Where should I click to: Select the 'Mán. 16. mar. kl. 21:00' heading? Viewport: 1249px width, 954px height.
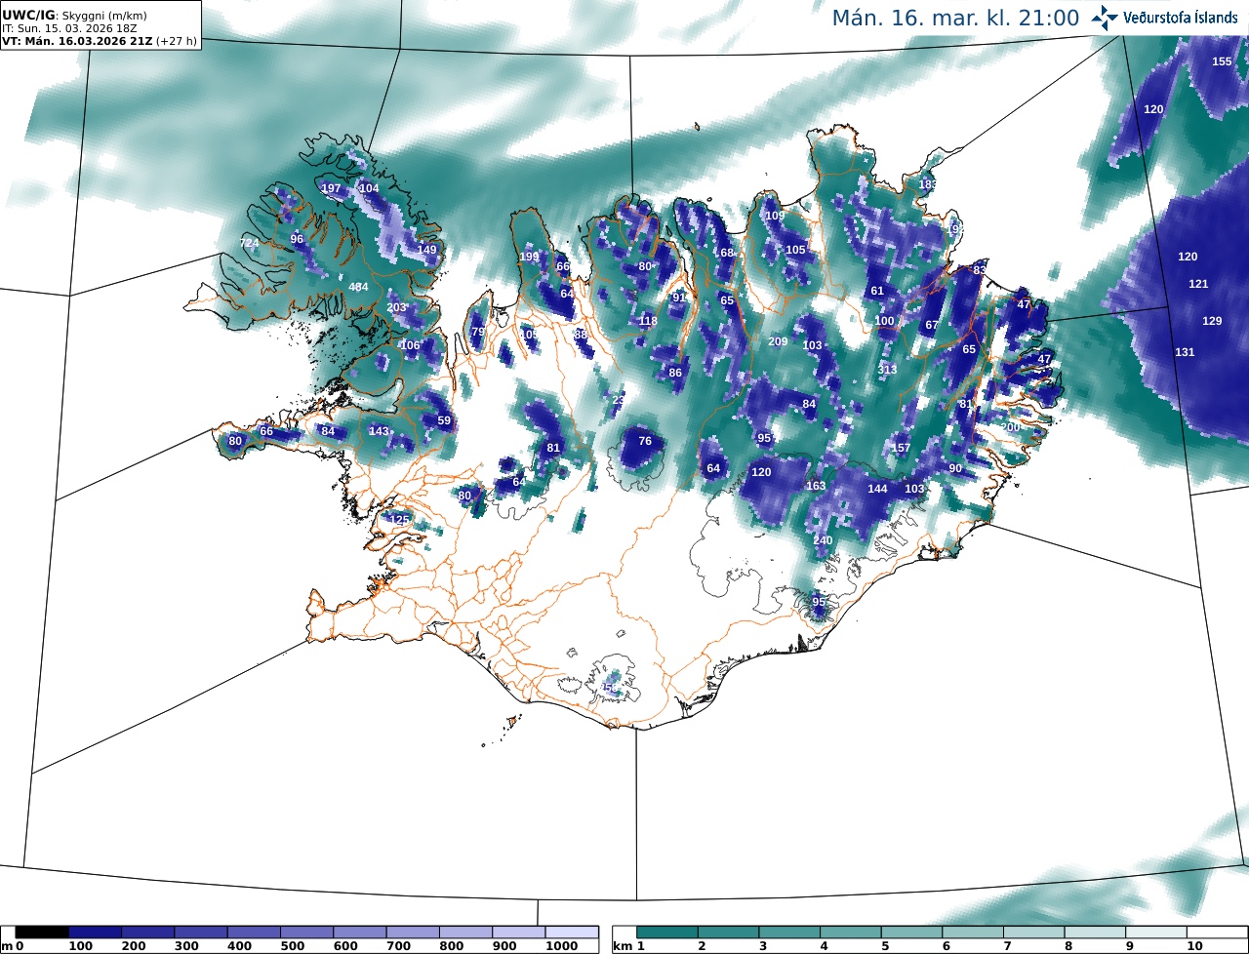[x=955, y=18]
